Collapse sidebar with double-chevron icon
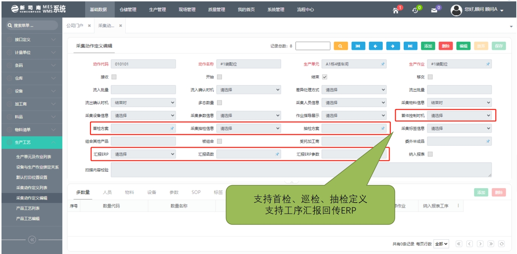 32,240
